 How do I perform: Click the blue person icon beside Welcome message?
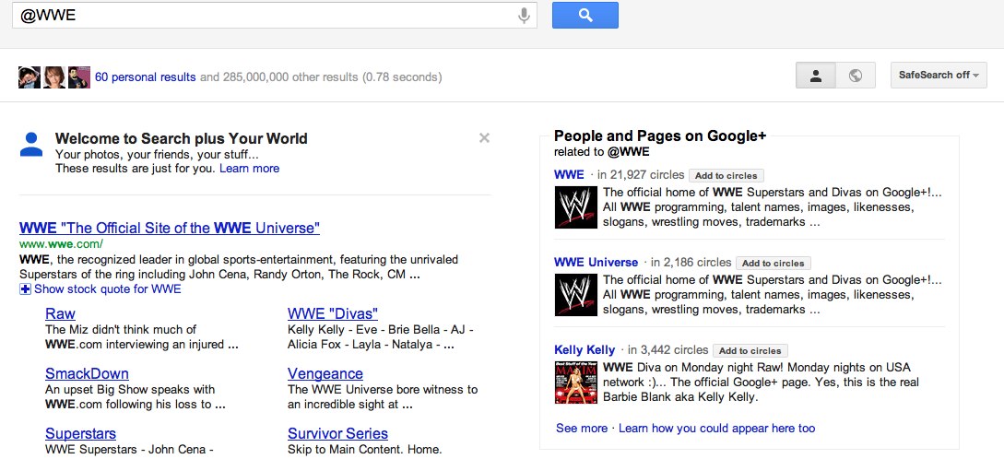pyautogui.click(x=31, y=145)
